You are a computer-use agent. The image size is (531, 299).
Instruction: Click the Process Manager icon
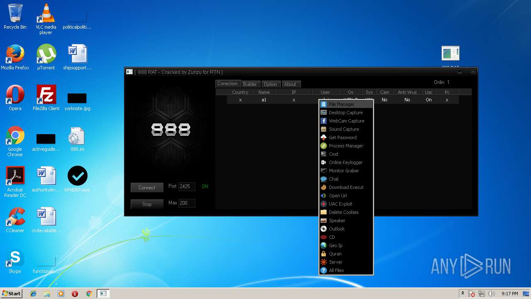(x=324, y=146)
